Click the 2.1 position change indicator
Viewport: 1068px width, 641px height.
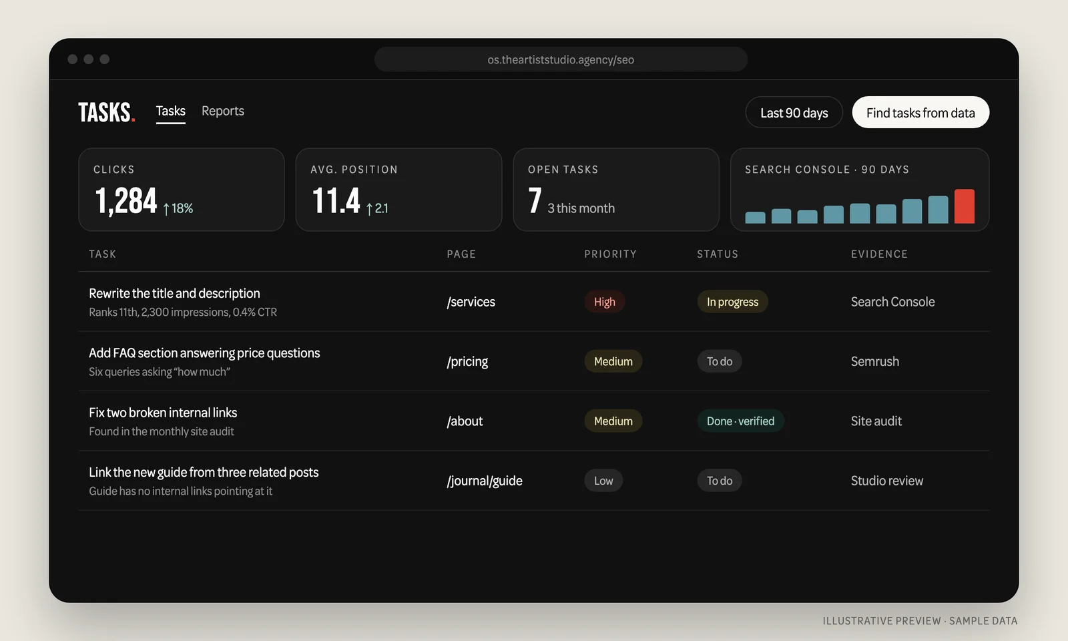click(x=377, y=208)
